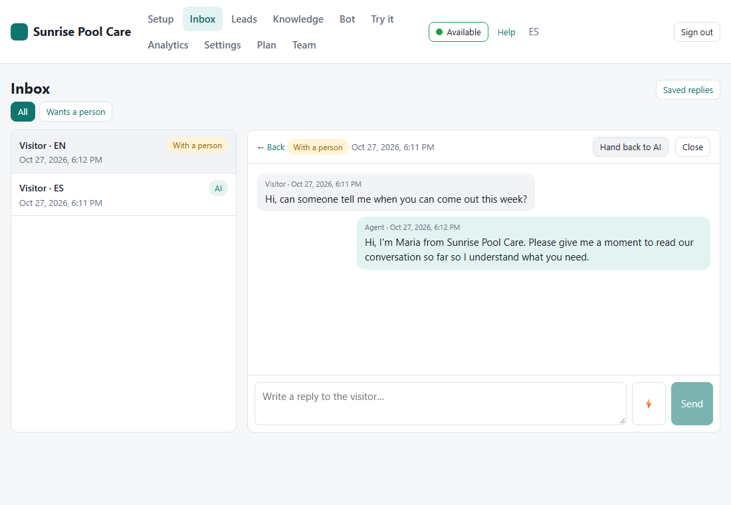Filter inbox by Wants a person
The width and height of the screenshot is (731, 505).
(76, 112)
